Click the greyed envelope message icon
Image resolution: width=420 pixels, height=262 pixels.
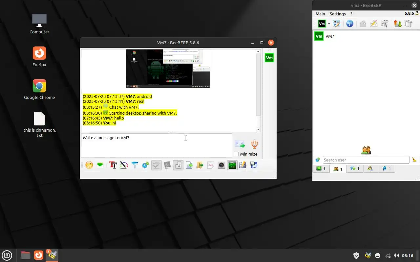point(363,24)
